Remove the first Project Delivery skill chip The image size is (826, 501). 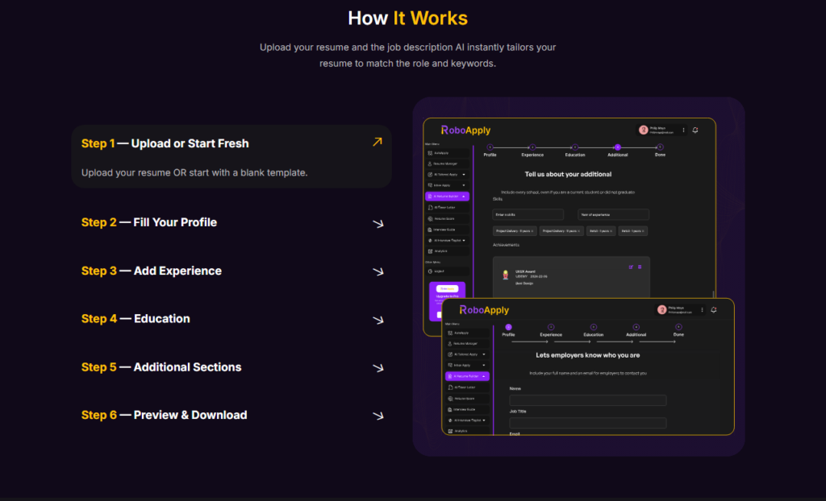coord(532,231)
